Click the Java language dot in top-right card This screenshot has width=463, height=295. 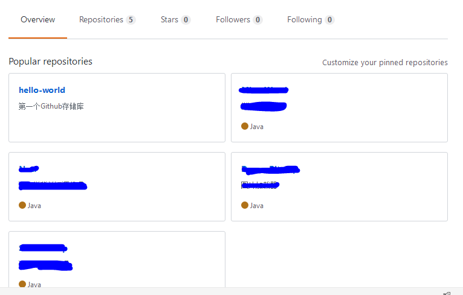[x=245, y=126]
